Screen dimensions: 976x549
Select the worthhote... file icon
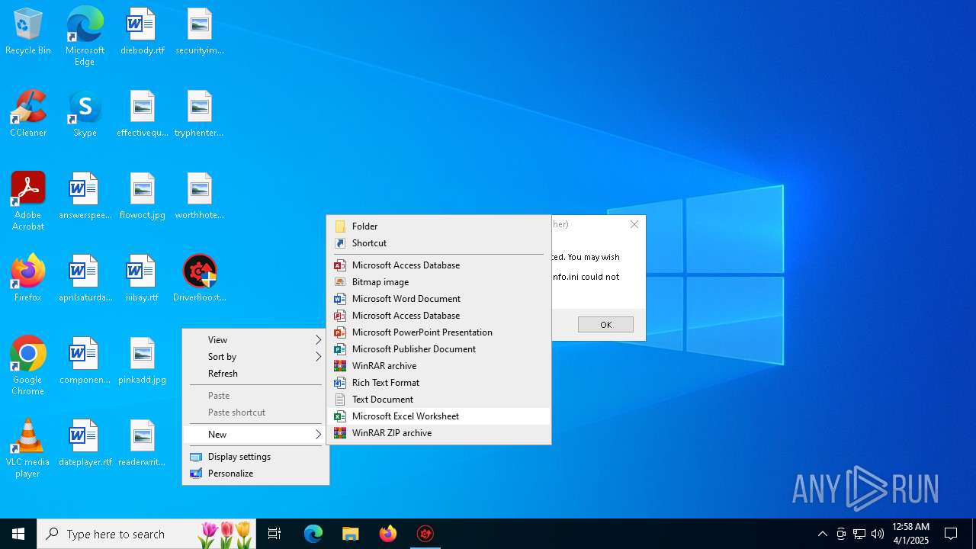pyautogui.click(x=200, y=197)
